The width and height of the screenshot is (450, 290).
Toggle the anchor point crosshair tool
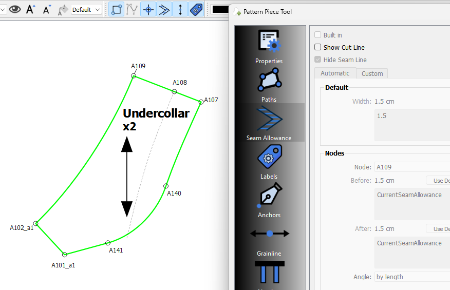click(x=148, y=9)
